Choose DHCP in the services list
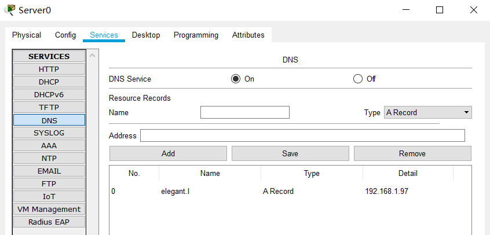The width and height of the screenshot is (490, 235). [x=49, y=82]
